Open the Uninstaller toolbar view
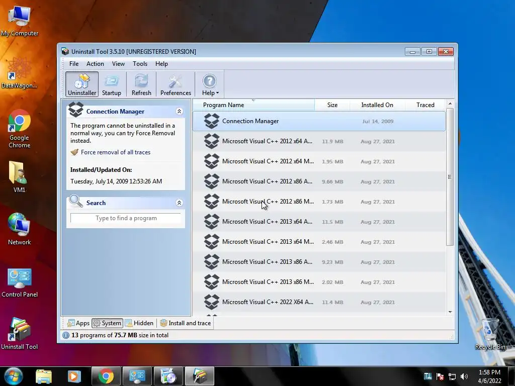This screenshot has height=386, width=515. 82,84
